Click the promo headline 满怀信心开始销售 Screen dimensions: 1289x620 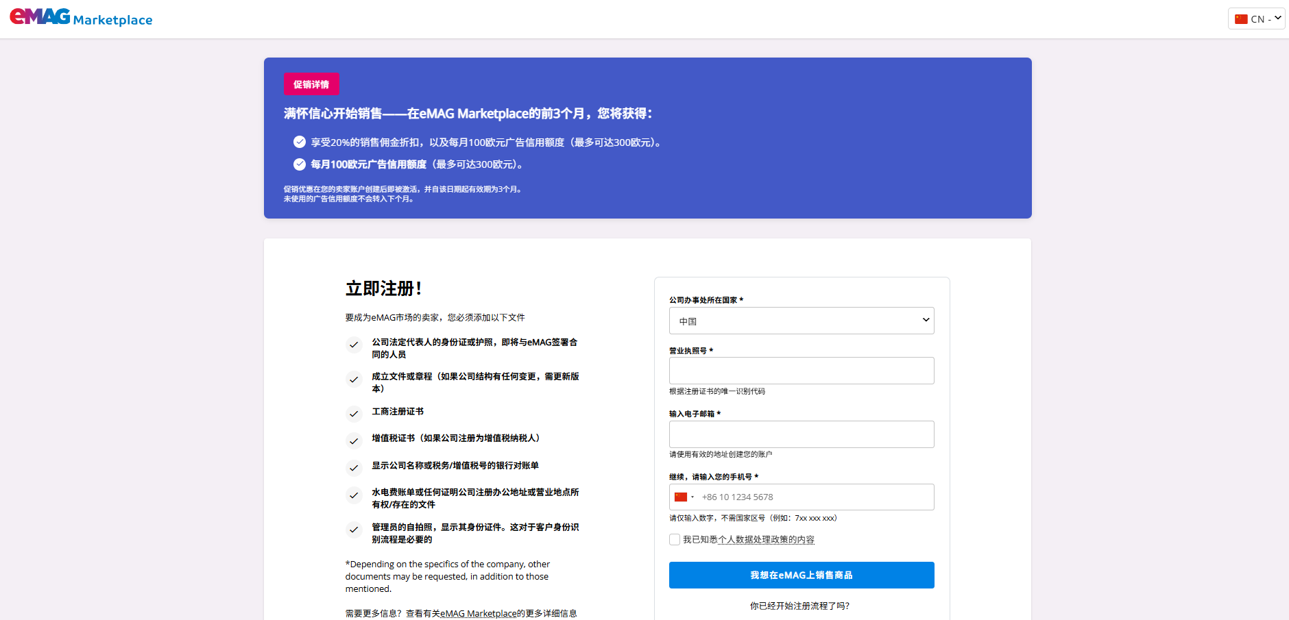pyautogui.click(x=468, y=113)
